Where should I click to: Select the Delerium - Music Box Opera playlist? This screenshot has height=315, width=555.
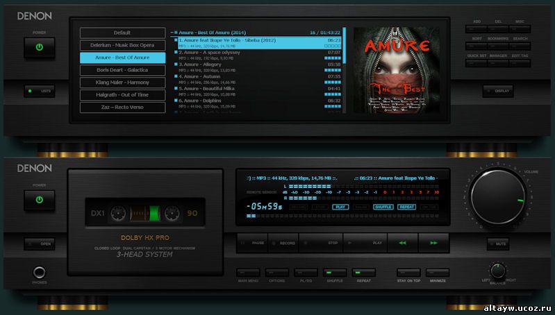click(x=122, y=45)
